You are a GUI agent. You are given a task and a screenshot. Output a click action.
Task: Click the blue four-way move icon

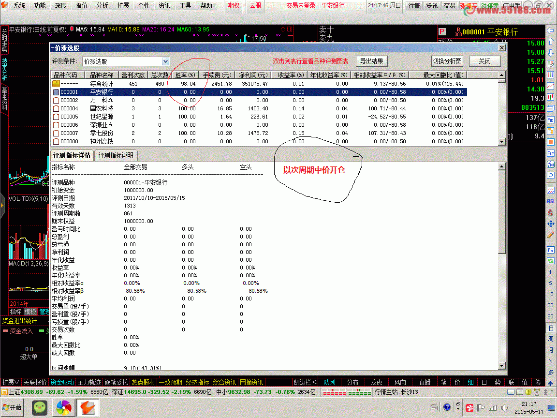551,224
